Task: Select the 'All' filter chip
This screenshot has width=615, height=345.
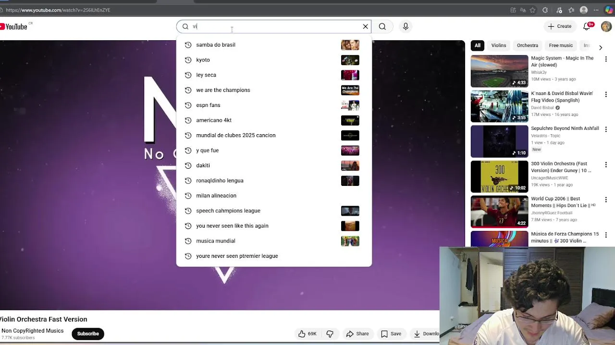Action: pos(478,46)
